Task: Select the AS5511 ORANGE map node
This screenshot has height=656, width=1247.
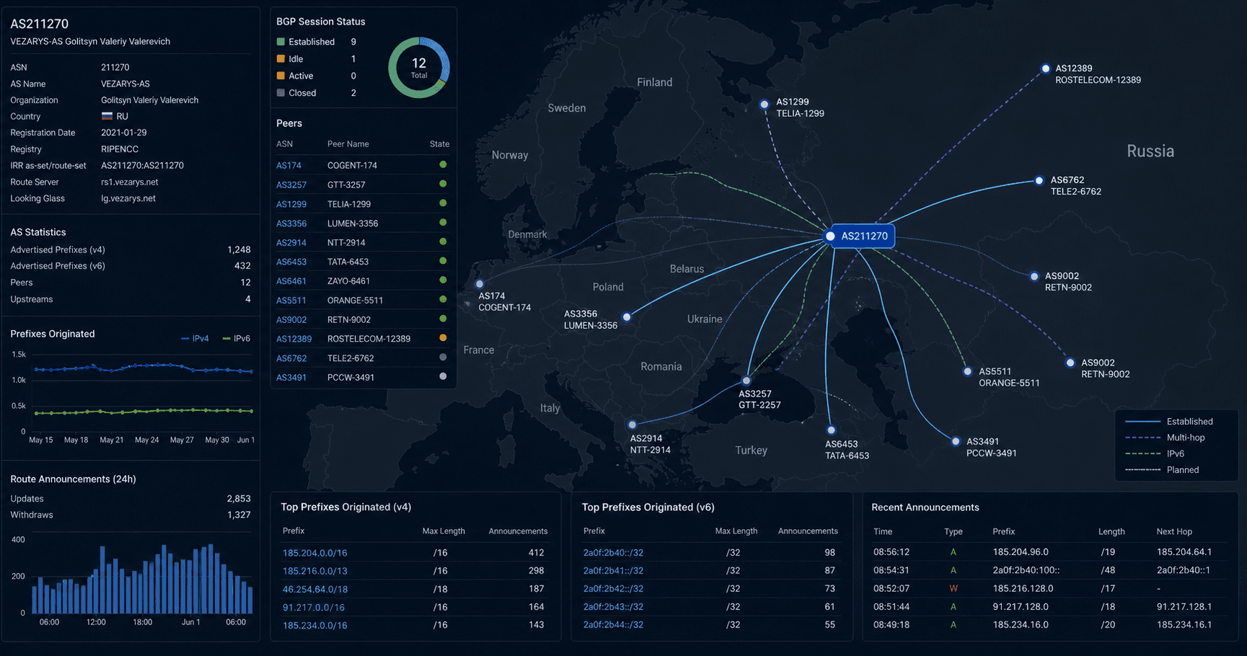Action: 967,372
